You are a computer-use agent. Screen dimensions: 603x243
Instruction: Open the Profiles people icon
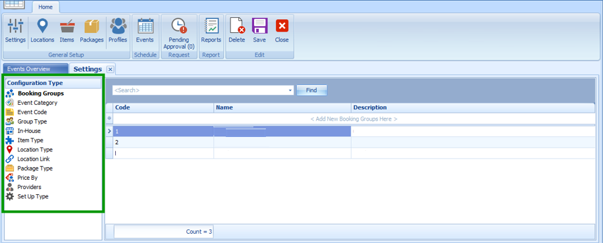tap(118, 31)
